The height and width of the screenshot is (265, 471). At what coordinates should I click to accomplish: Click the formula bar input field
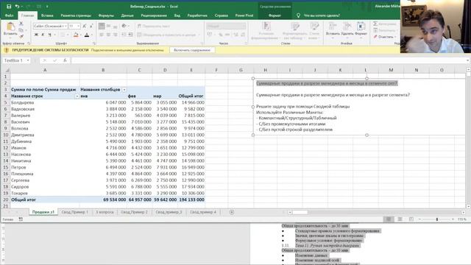point(267,60)
